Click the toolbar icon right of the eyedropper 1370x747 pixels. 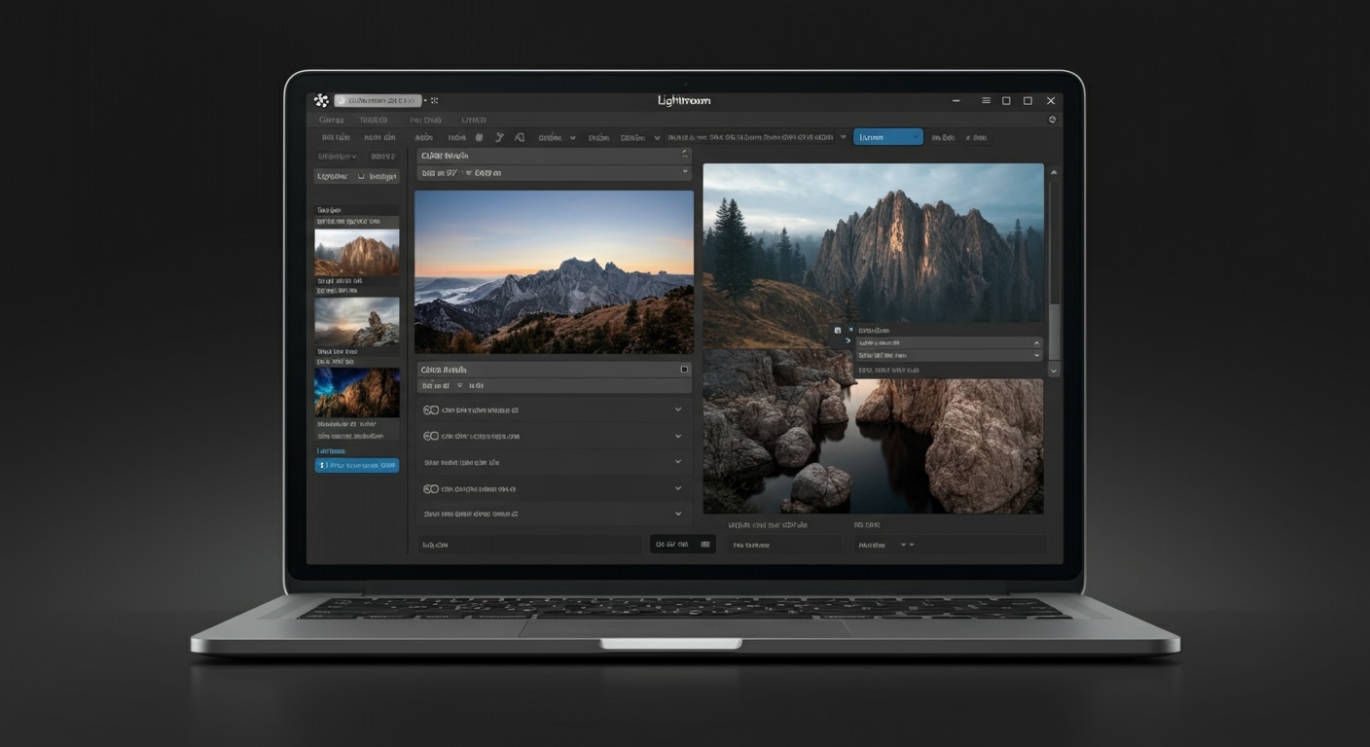[520, 138]
